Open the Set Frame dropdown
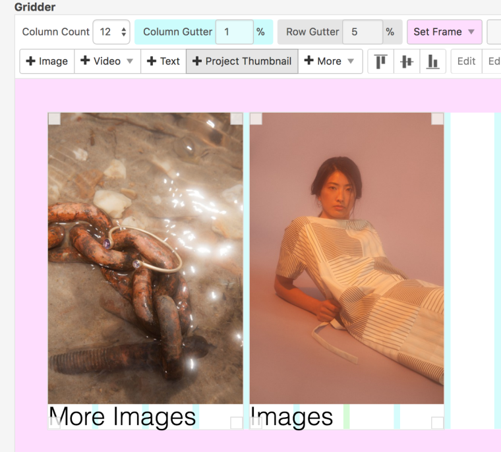Viewport: 501px width, 452px height. pos(444,32)
